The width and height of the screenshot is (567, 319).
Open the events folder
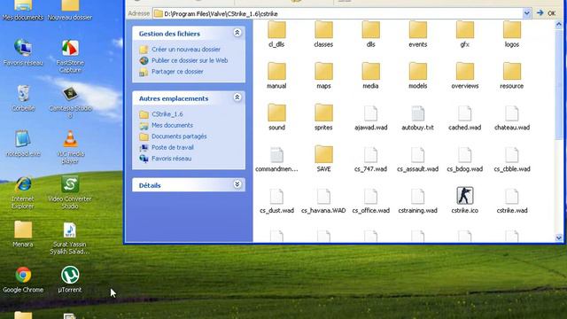coord(417,35)
